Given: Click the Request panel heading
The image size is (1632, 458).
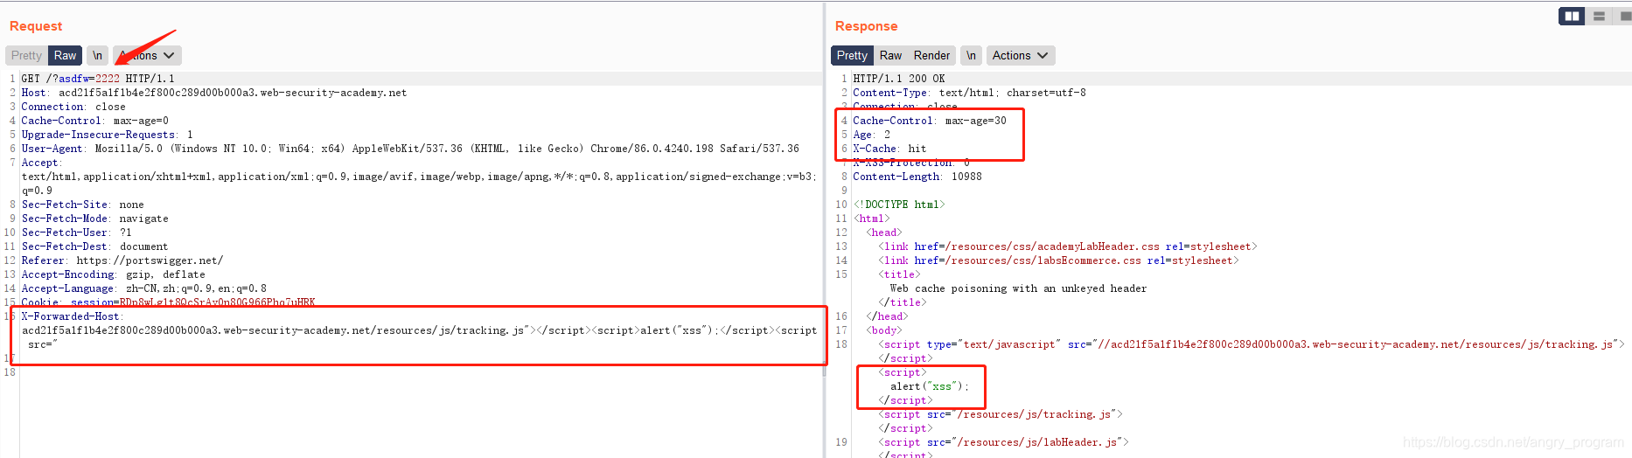Looking at the screenshot, I should tap(36, 26).
